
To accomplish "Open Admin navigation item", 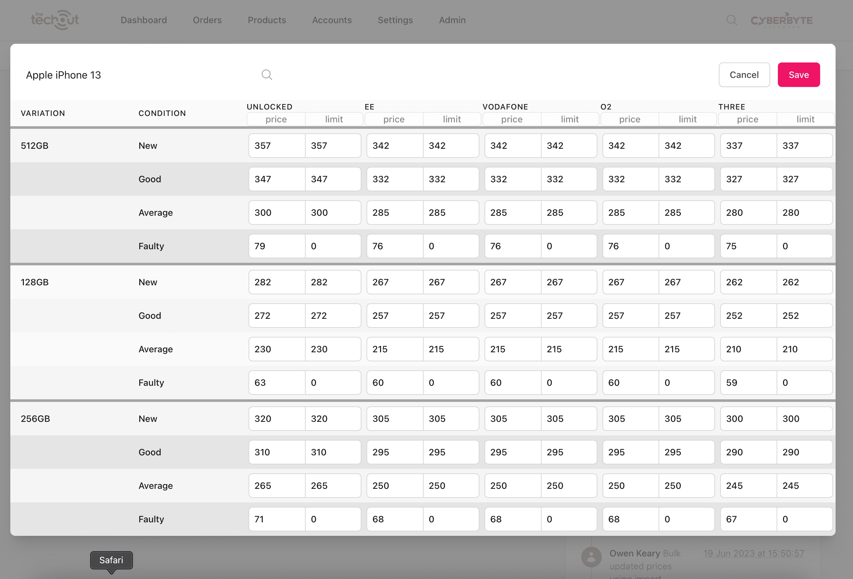I will (452, 20).
